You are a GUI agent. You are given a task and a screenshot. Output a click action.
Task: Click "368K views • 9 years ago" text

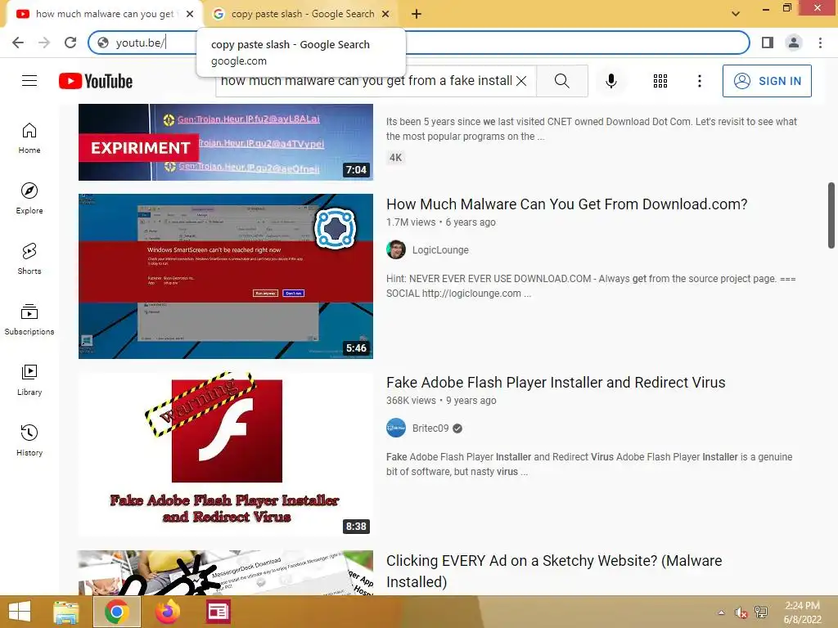point(441,401)
